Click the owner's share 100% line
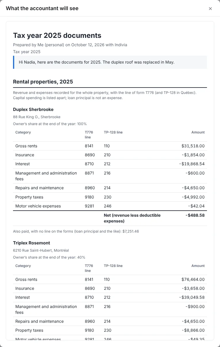 [x=50, y=124]
